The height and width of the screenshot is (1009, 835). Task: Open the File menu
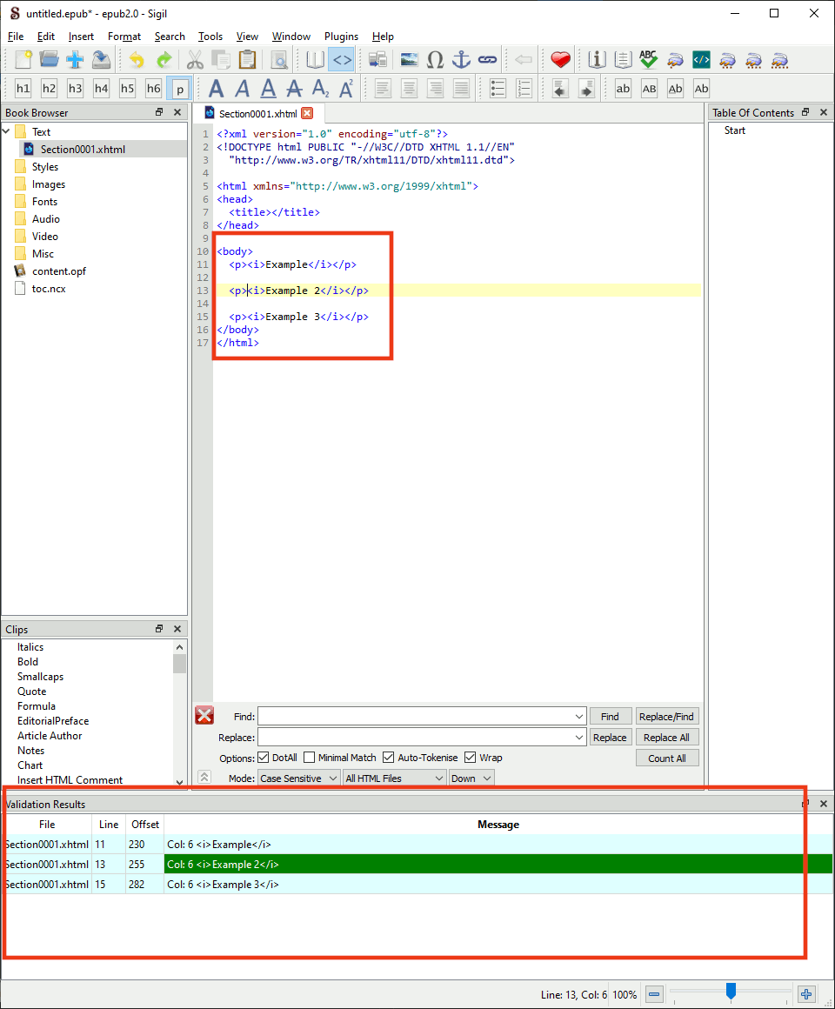[16, 37]
